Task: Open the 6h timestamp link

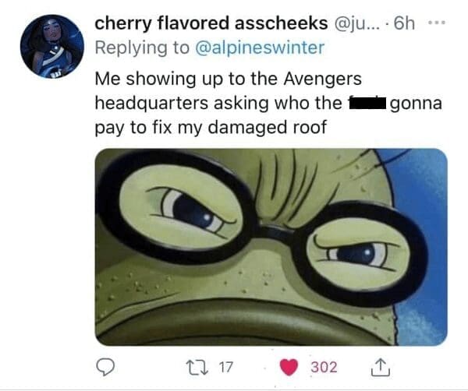Action: tap(404, 23)
